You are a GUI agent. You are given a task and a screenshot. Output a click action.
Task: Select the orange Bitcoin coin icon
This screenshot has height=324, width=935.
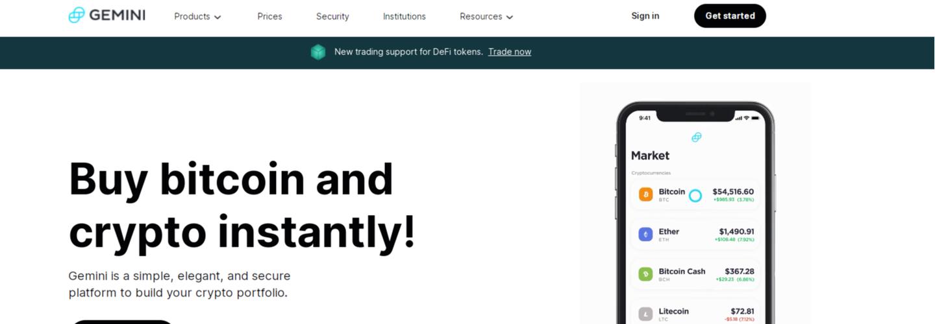645,194
